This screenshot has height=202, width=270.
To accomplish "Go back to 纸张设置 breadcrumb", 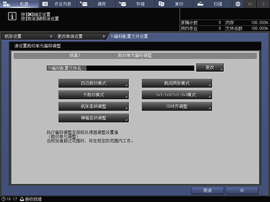I will coord(28,36).
